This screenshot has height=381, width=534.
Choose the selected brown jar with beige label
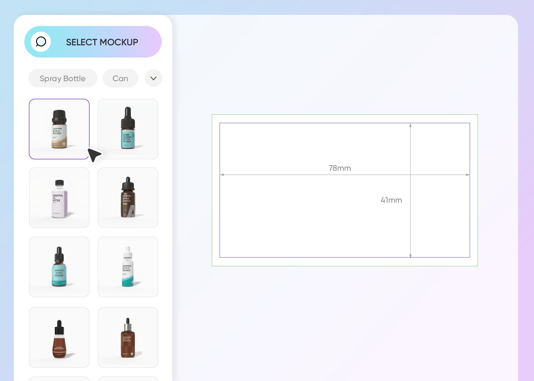[59, 129]
